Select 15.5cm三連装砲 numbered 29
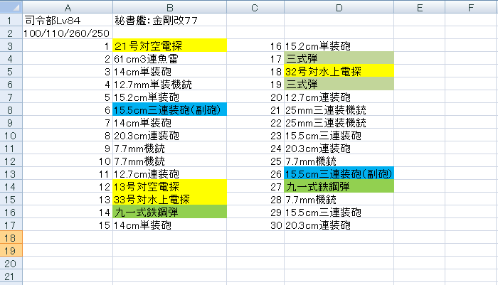This screenshot has height=285, width=498. (x=339, y=212)
